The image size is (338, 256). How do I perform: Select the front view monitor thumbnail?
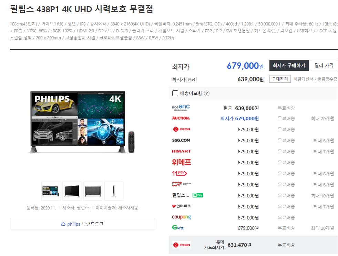click(51, 191)
